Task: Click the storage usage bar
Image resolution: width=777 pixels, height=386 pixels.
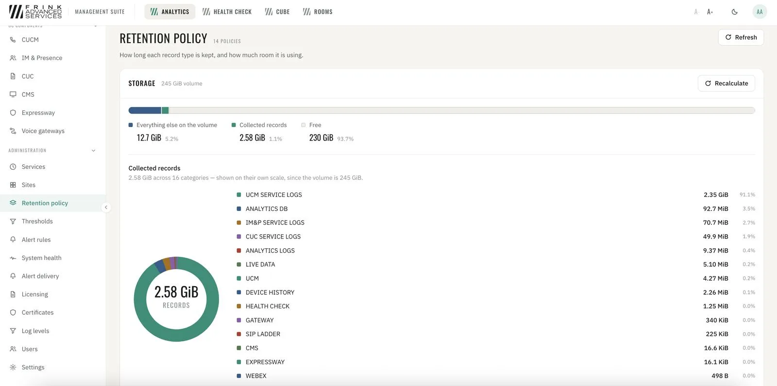Action: tap(441, 111)
